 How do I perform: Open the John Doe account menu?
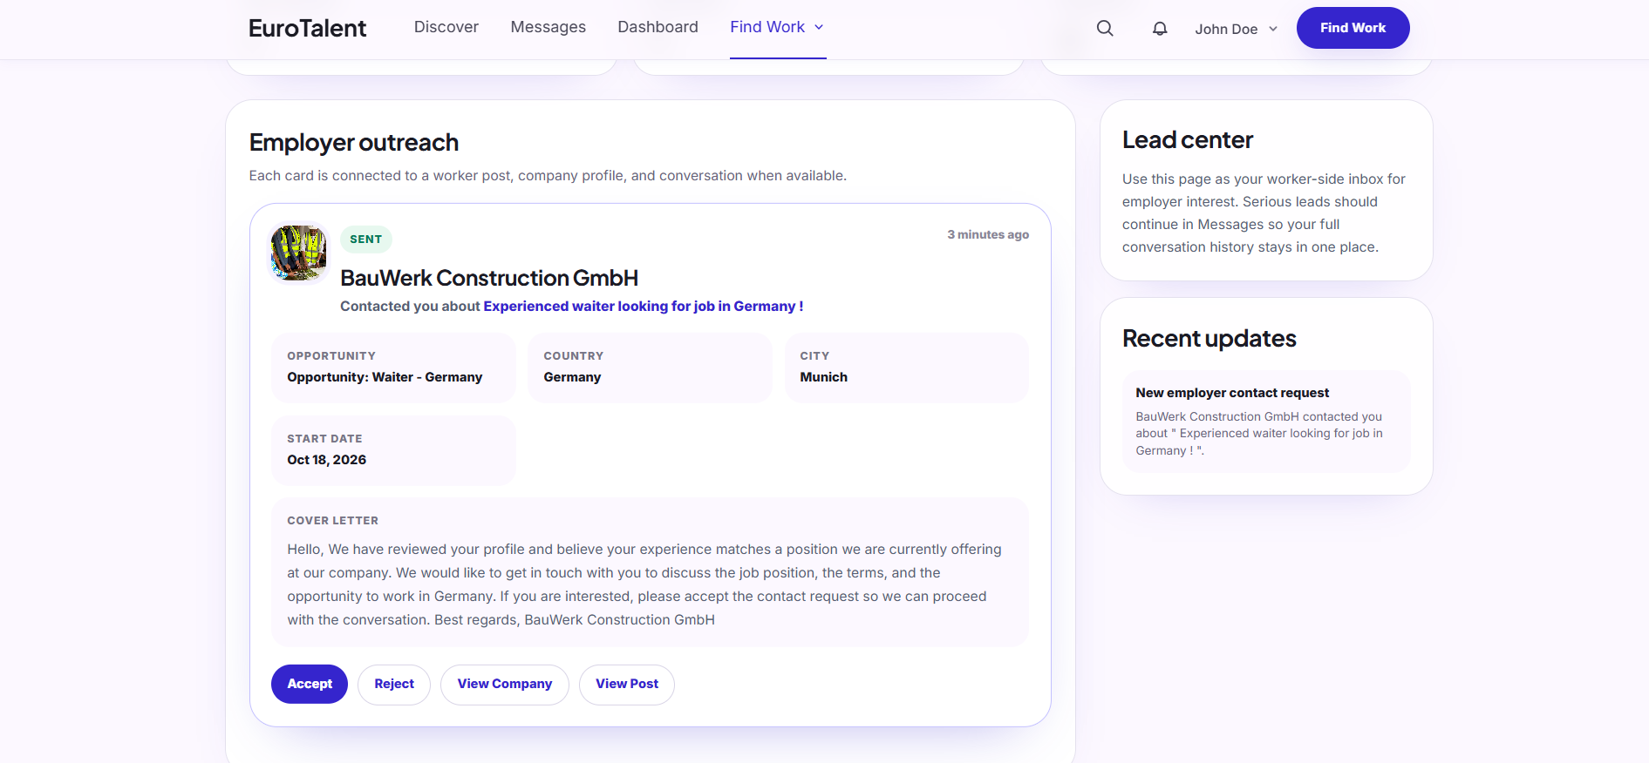coord(1236,29)
